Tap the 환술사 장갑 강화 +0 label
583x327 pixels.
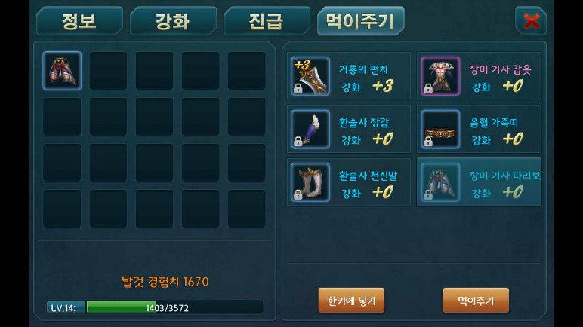pos(367,139)
